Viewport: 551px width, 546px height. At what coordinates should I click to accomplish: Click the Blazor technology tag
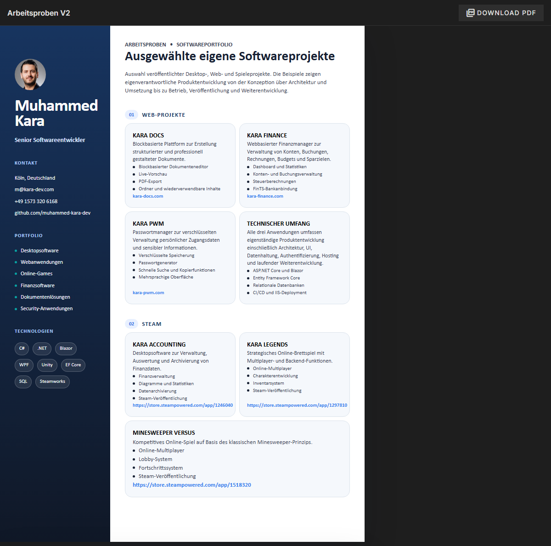66,348
